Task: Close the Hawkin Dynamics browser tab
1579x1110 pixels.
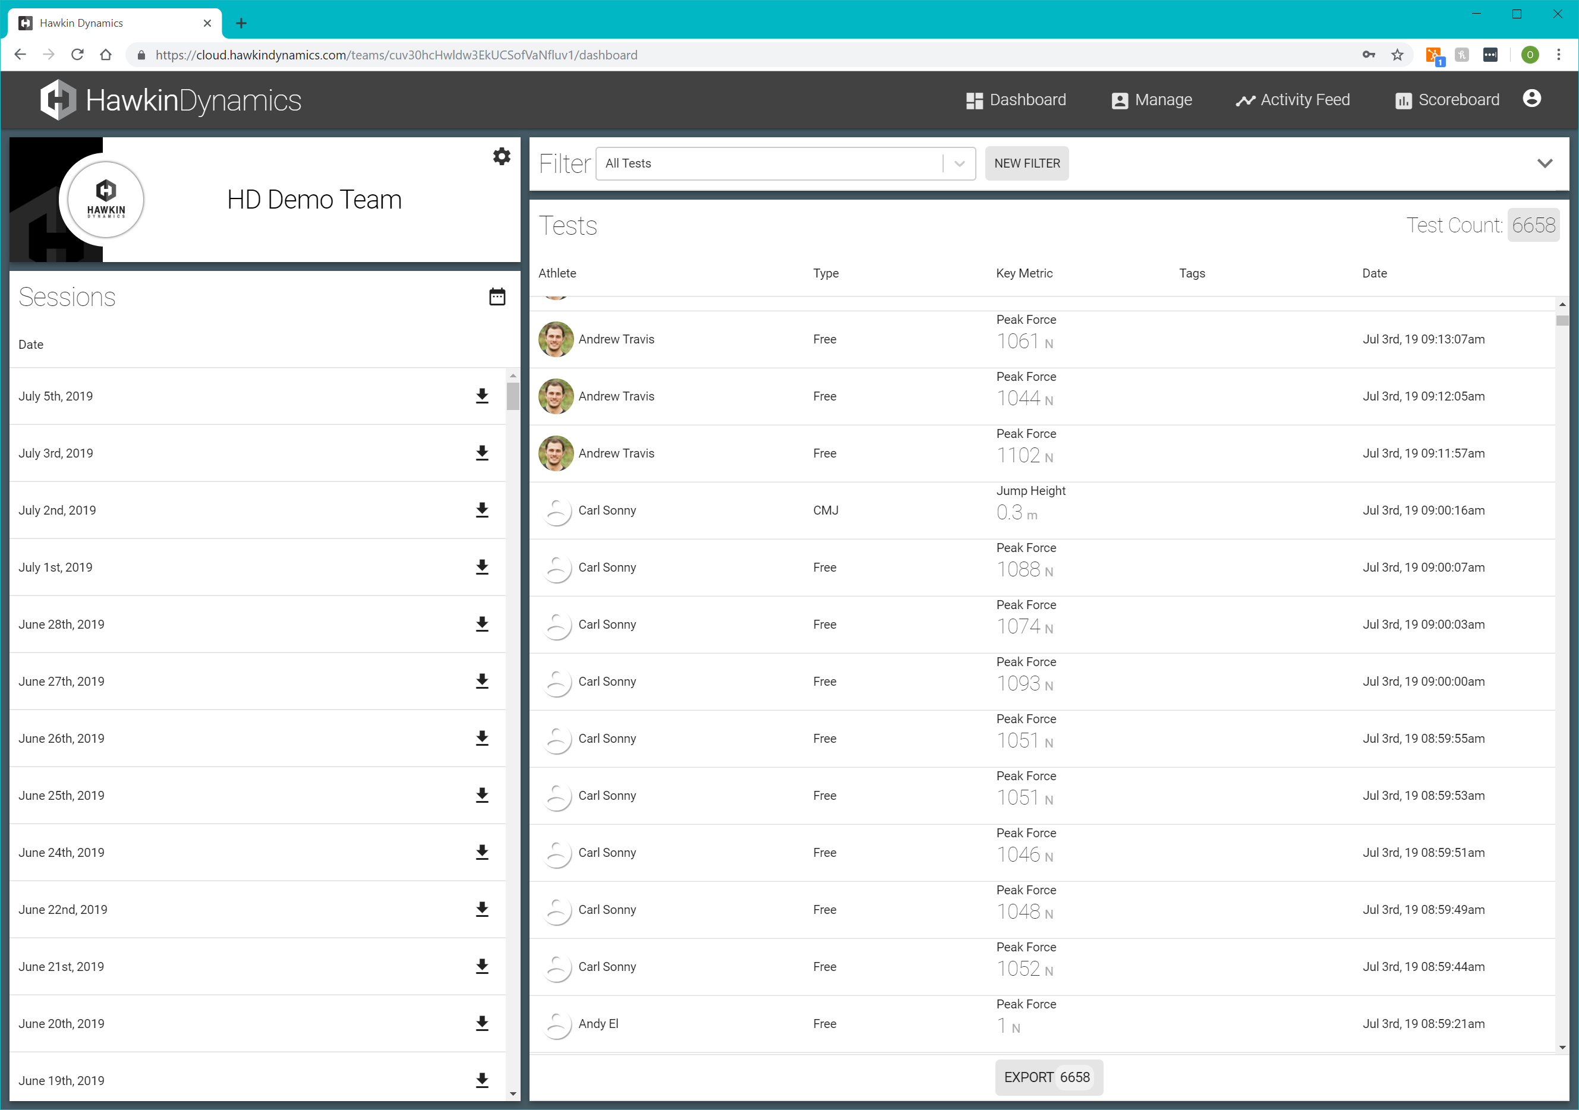Action: click(207, 23)
